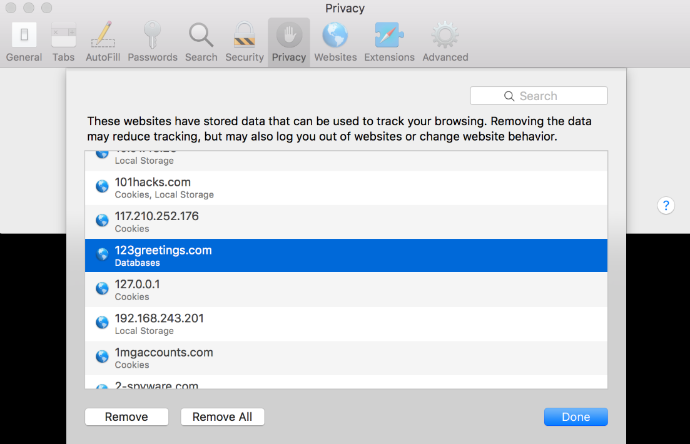690x444 pixels.
Task: Click the Cookies label under 1mgaccounts.com
Action: [132, 365]
